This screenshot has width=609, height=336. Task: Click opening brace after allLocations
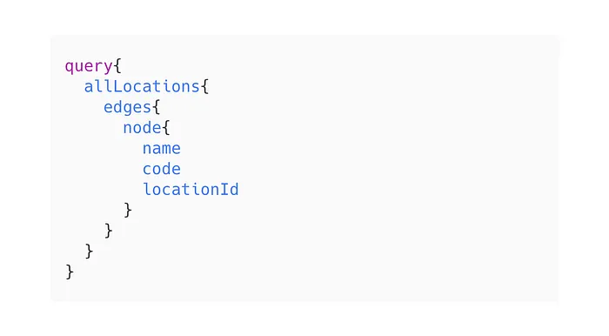(x=204, y=86)
